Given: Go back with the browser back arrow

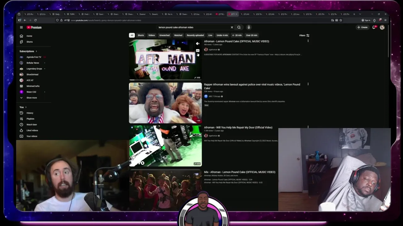Looking at the screenshot, I should tap(25, 20).
